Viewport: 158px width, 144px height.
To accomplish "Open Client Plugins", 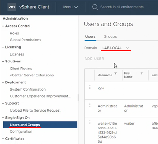I will click(21, 69).
